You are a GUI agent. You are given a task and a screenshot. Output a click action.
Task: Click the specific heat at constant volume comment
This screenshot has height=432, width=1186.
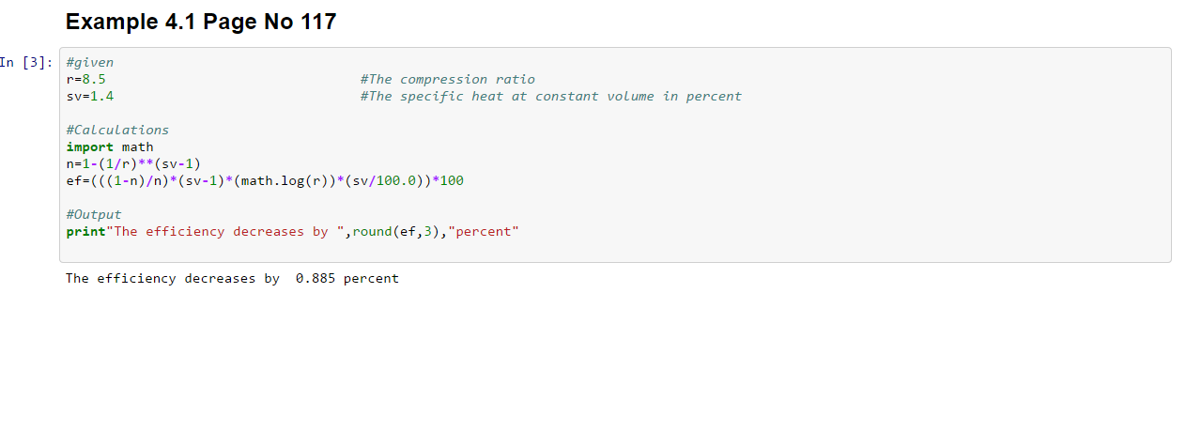coord(550,97)
